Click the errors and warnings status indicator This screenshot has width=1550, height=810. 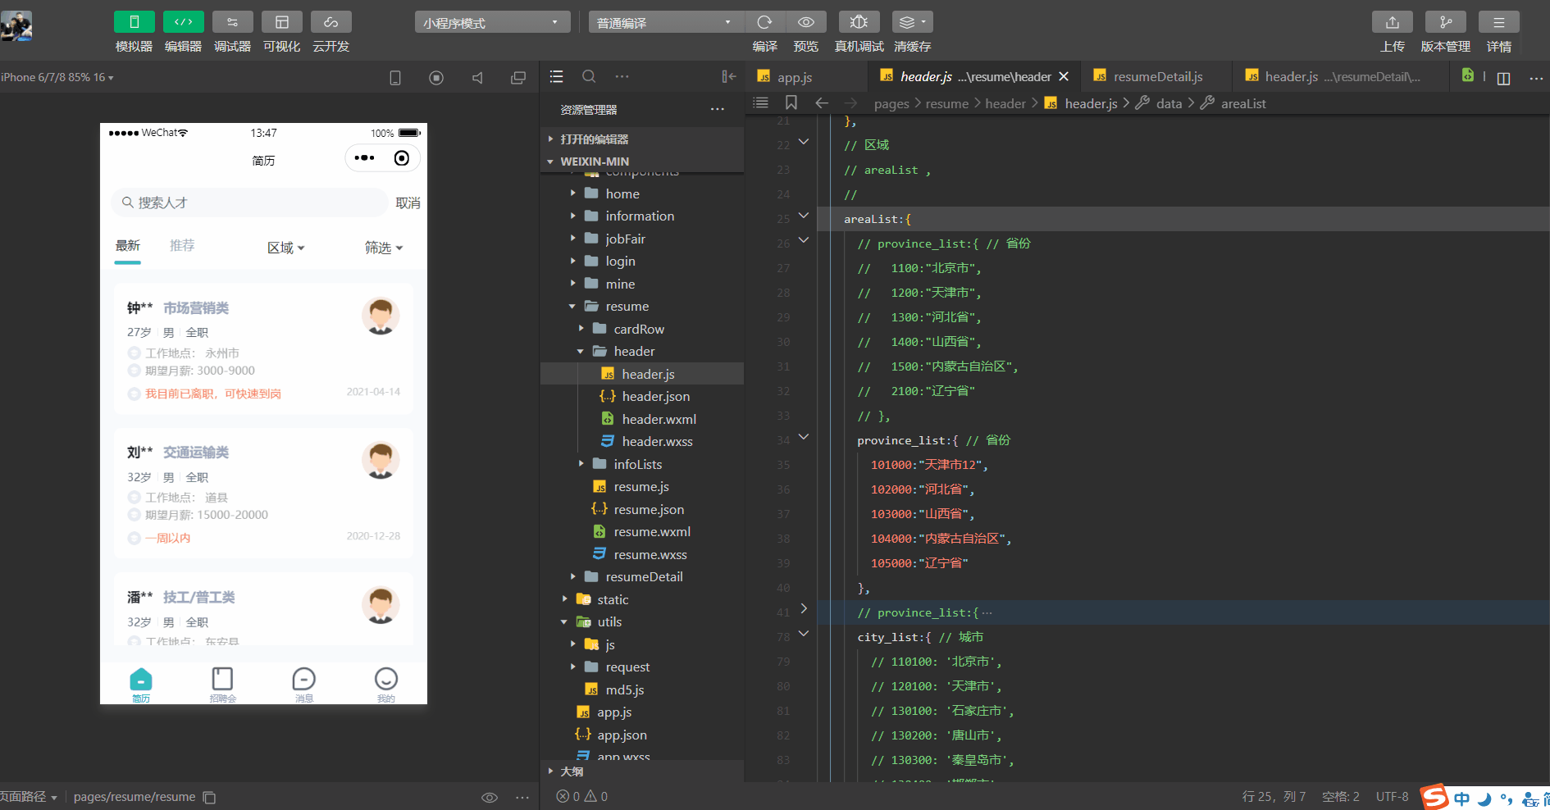pos(582,796)
